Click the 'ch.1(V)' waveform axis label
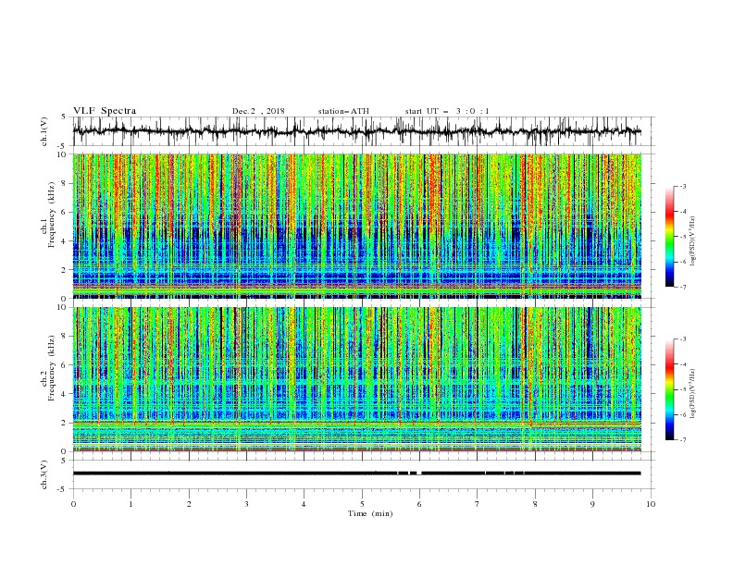This screenshot has width=733, height=566. [x=44, y=131]
